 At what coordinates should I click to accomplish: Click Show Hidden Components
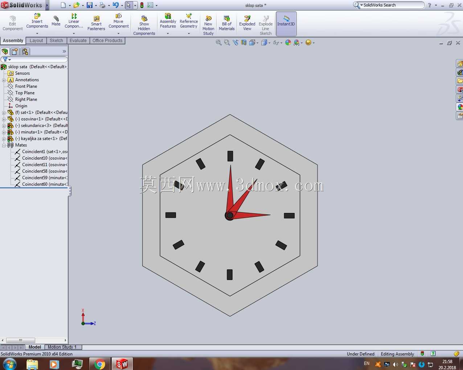(x=144, y=25)
